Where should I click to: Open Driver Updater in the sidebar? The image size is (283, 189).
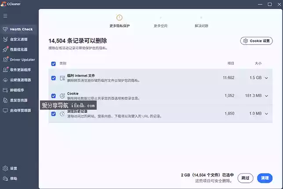(x=18, y=59)
